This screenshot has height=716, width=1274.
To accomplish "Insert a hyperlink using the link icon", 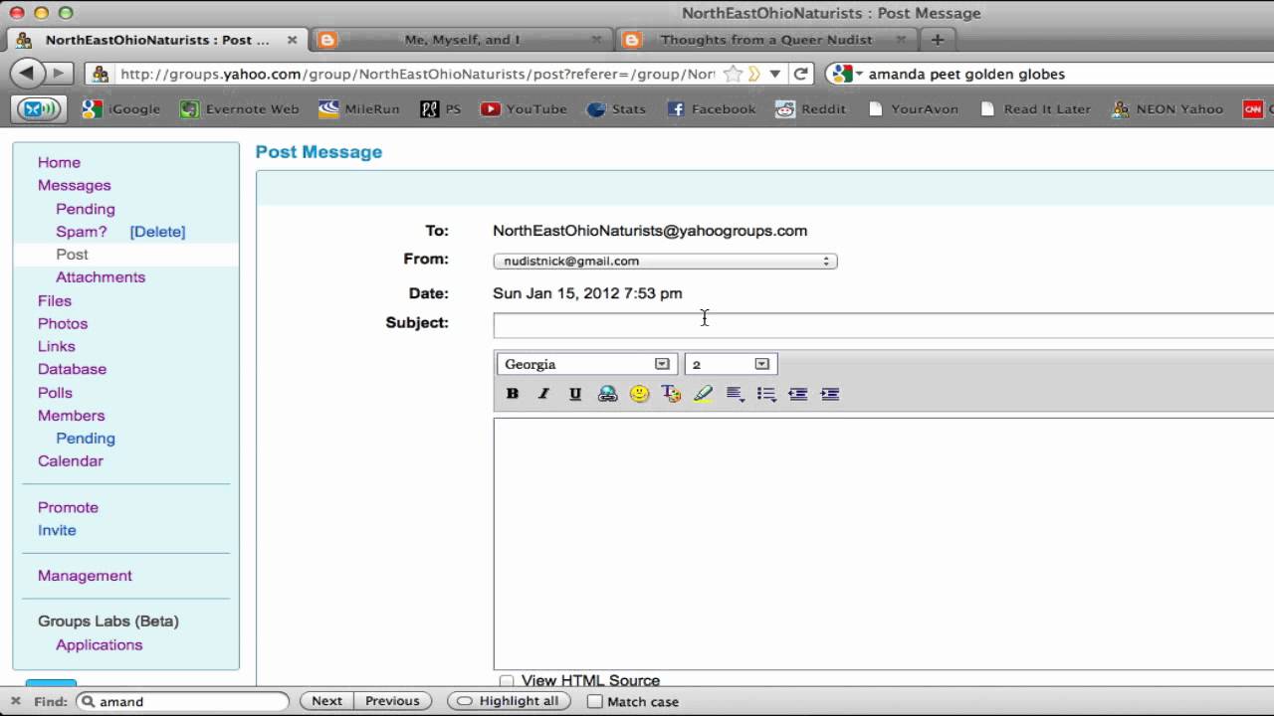I will (x=607, y=394).
